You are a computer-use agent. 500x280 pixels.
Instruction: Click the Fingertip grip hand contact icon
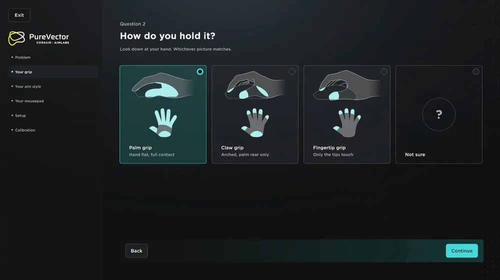pos(347,123)
